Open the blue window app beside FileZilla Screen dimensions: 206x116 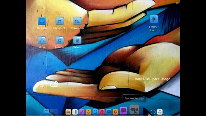109,112
